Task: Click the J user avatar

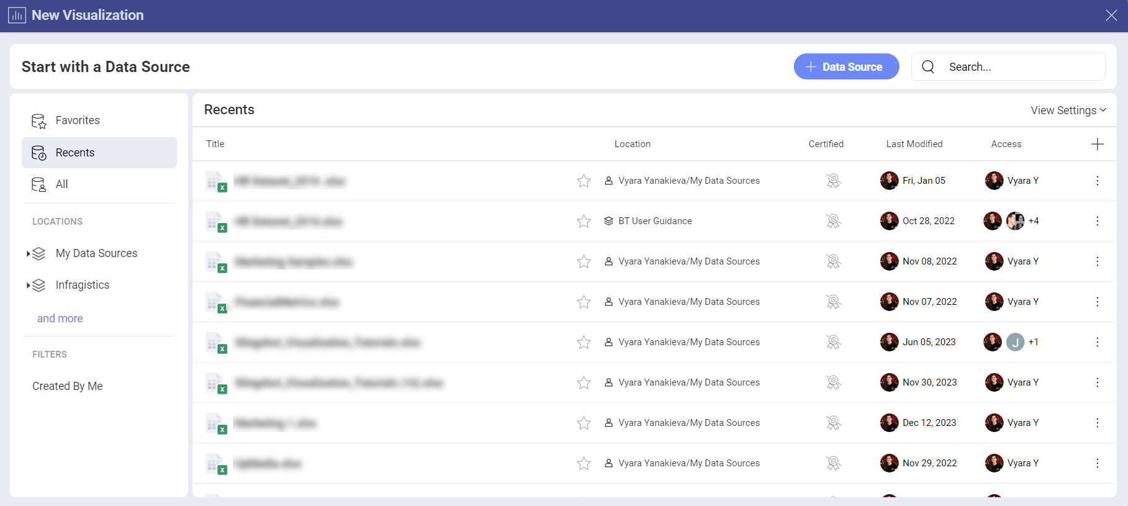Action: click(1015, 342)
